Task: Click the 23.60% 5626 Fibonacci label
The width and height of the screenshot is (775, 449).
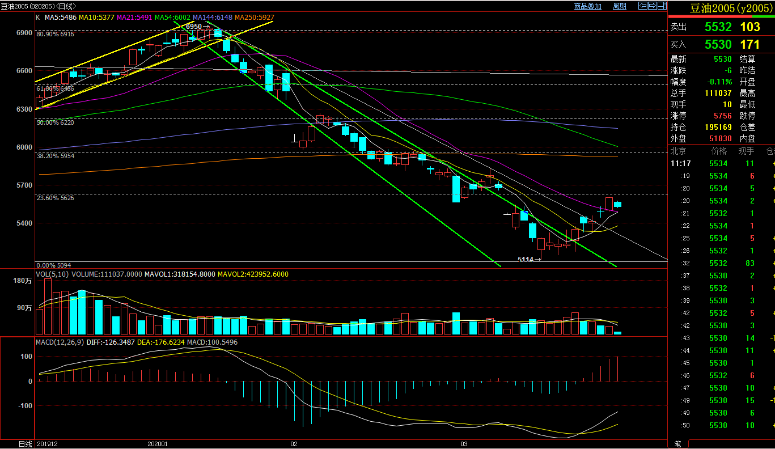Action: [x=55, y=198]
